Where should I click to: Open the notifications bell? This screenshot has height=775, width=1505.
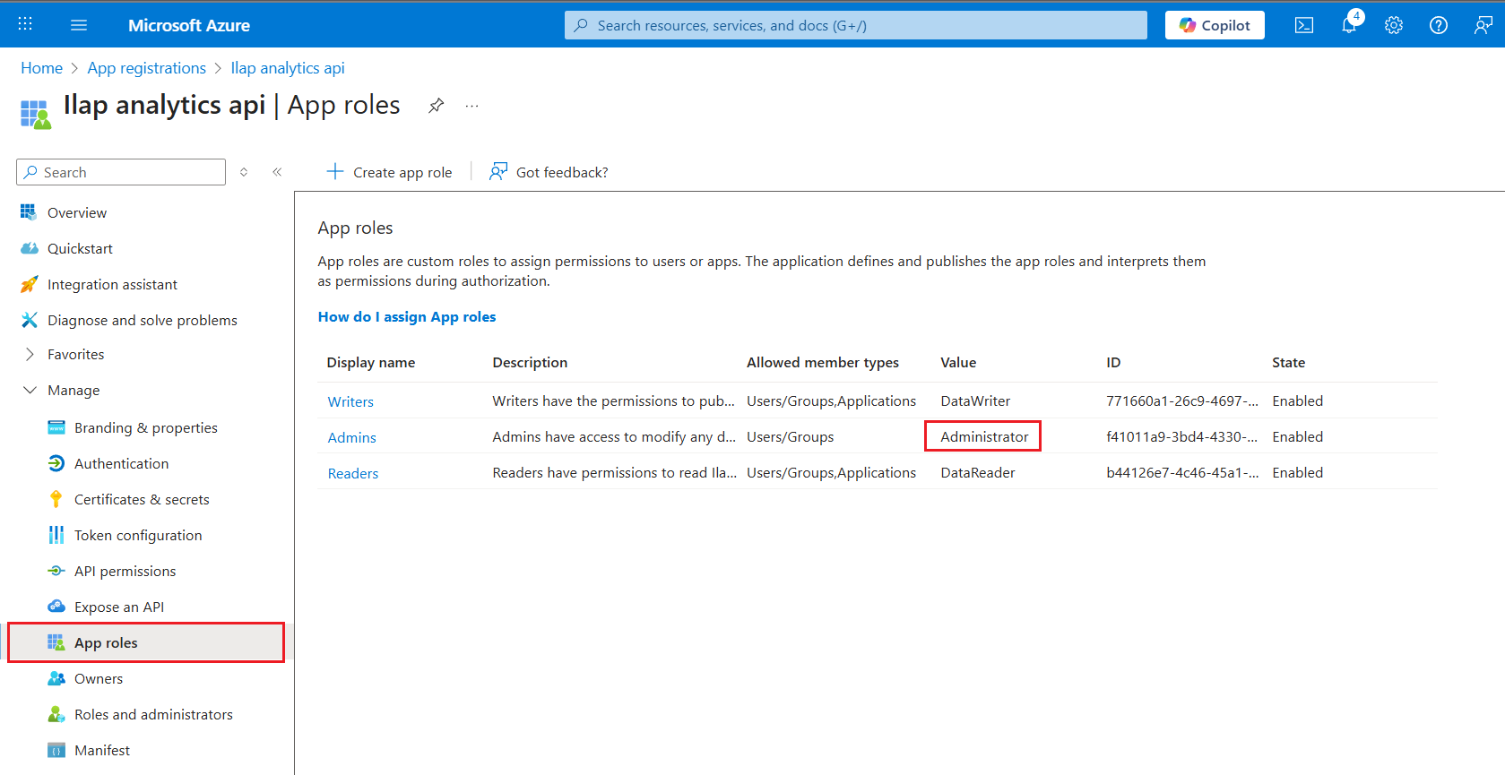coord(1349,25)
